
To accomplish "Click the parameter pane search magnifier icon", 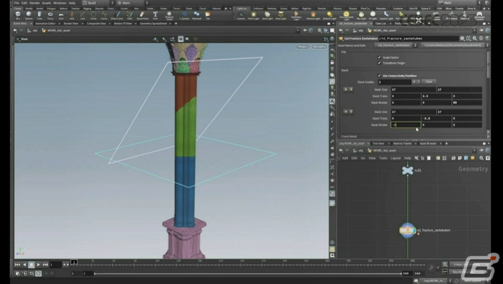I will [475, 38].
